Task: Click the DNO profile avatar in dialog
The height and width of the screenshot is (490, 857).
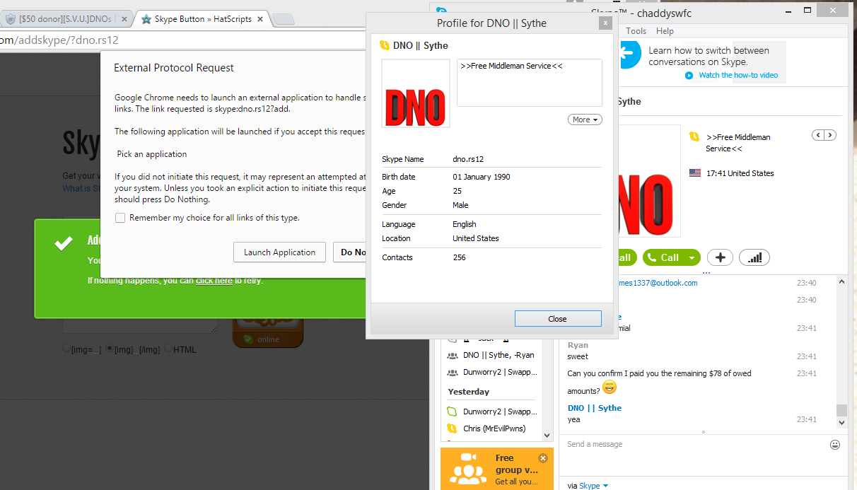Action: click(x=416, y=93)
